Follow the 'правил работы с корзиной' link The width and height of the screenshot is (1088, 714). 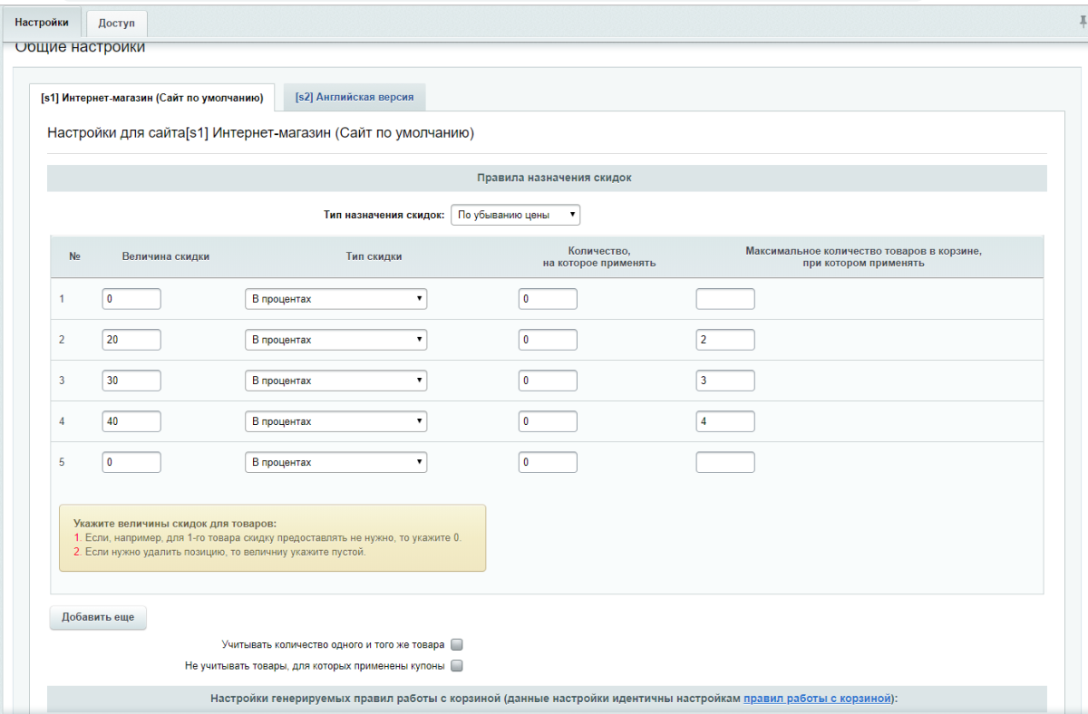pos(817,699)
